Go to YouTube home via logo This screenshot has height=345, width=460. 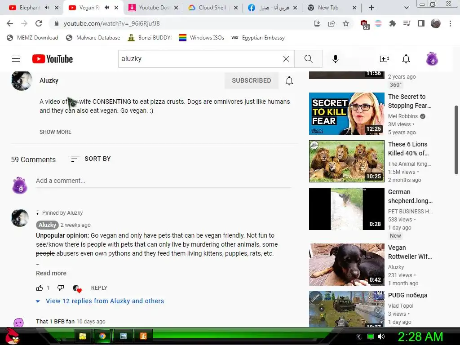53,59
